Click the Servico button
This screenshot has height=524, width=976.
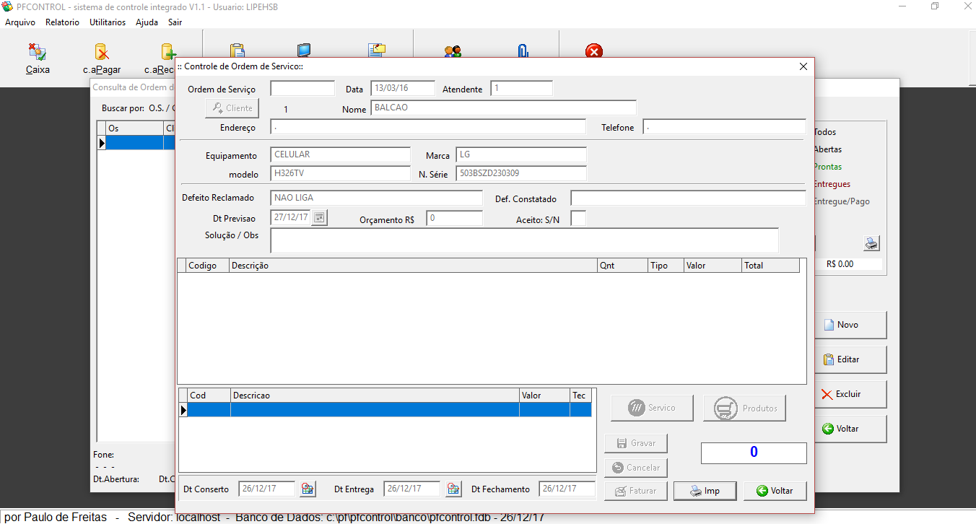click(x=652, y=408)
